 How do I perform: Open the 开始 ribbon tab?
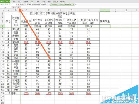click(14, 2)
